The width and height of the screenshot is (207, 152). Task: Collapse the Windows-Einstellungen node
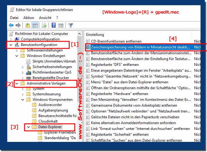point(17,56)
